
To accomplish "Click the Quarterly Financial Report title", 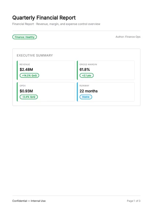I will 44,18.
